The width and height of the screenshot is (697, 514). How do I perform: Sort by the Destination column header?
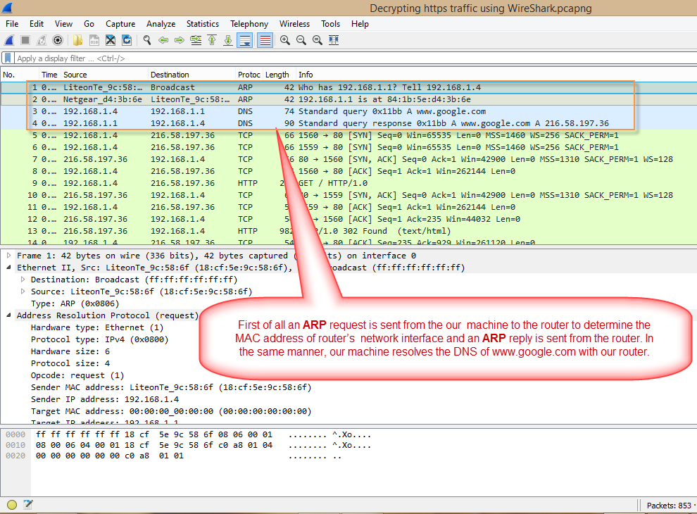(191, 75)
